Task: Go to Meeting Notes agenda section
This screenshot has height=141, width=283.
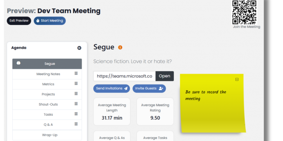Action: click(x=48, y=74)
